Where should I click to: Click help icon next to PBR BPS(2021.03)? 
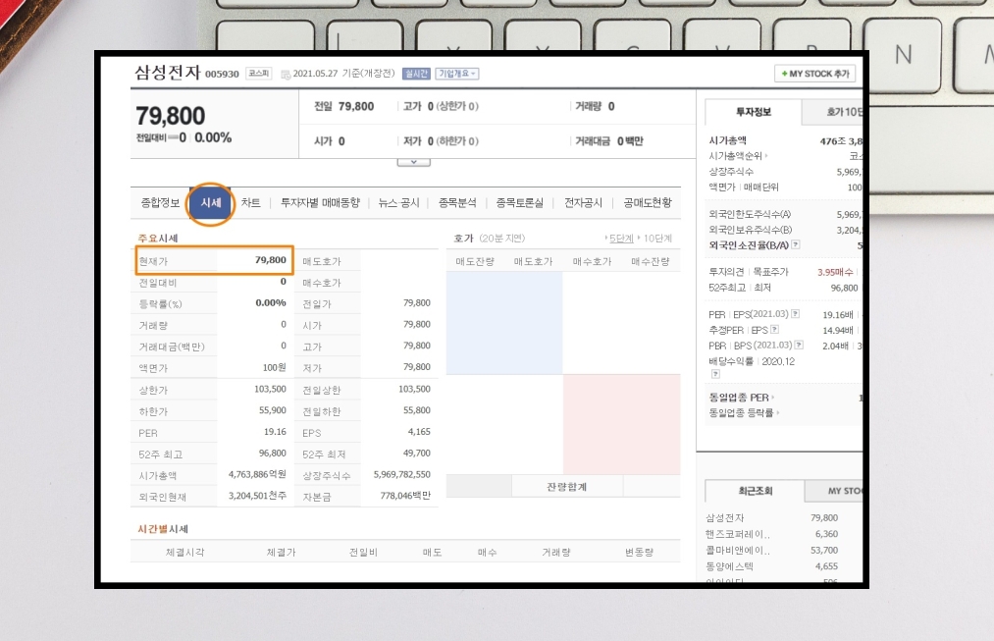click(x=799, y=345)
